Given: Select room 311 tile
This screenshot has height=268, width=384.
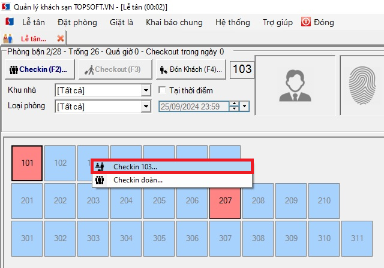Looking at the screenshot, I should [357, 239].
